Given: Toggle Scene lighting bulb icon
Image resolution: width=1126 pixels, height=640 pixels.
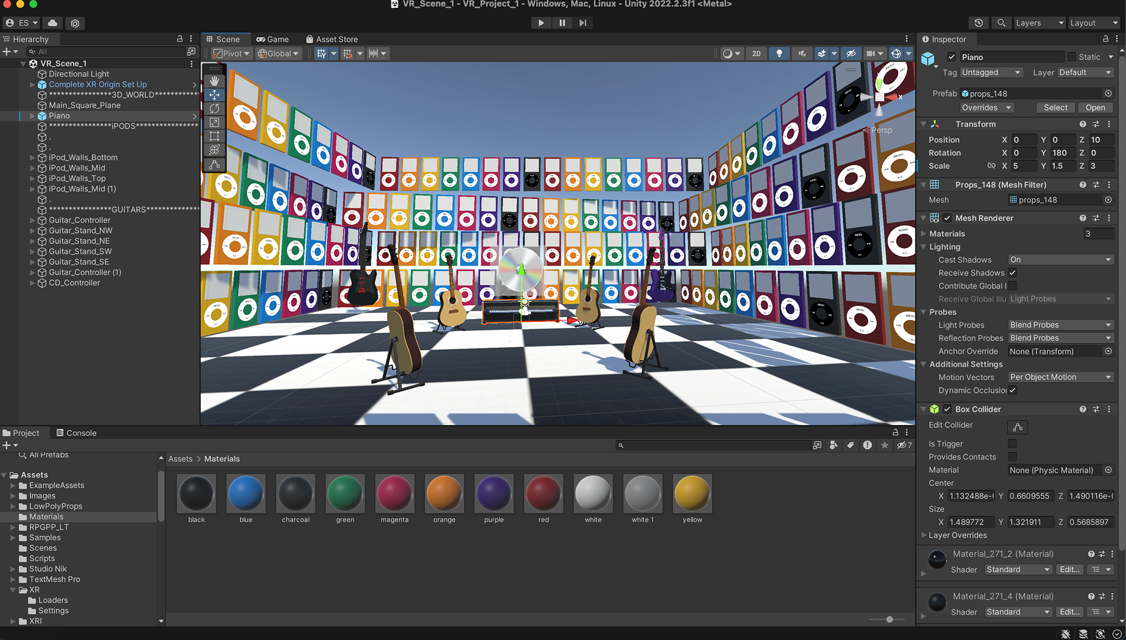Looking at the screenshot, I should (779, 53).
